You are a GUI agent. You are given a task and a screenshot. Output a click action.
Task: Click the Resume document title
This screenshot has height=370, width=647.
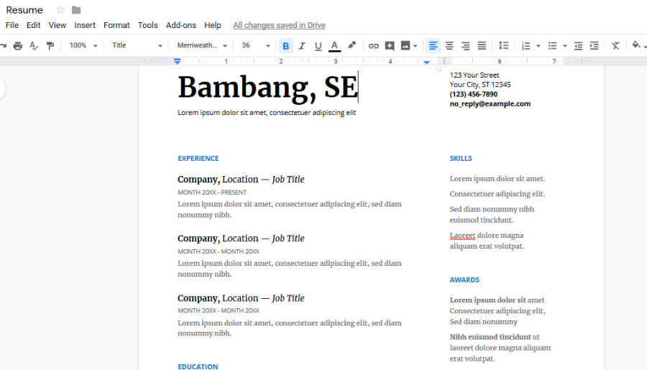pyautogui.click(x=24, y=10)
